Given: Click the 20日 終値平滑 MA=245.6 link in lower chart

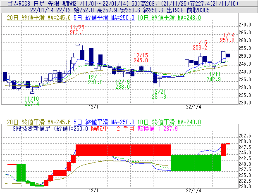Looking at the screenshot, I should pos(39,122).
